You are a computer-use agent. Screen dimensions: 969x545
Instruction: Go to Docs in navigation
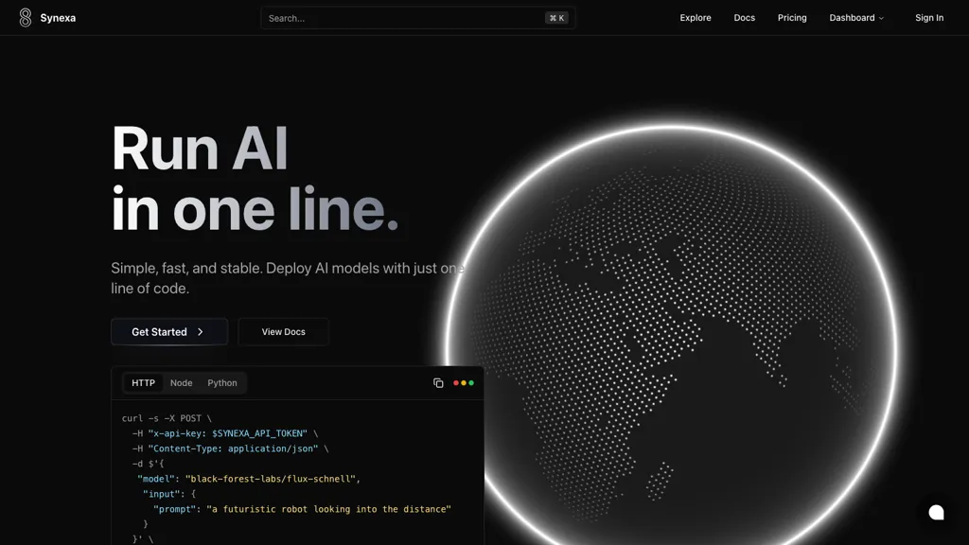point(744,18)
